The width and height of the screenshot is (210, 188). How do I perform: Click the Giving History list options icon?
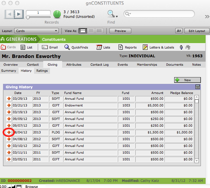point(198,87)
